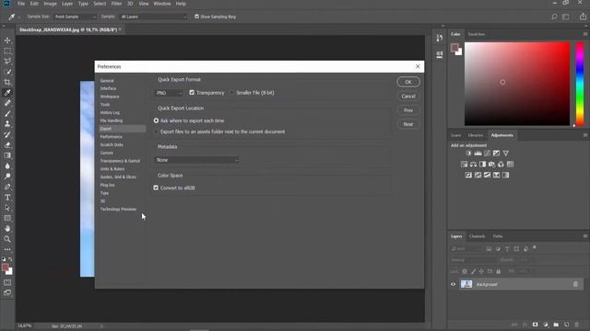This screenshot has height=331, width=590.
Task: Click the Cancel button in Preferences
Action: pos(408,96)
